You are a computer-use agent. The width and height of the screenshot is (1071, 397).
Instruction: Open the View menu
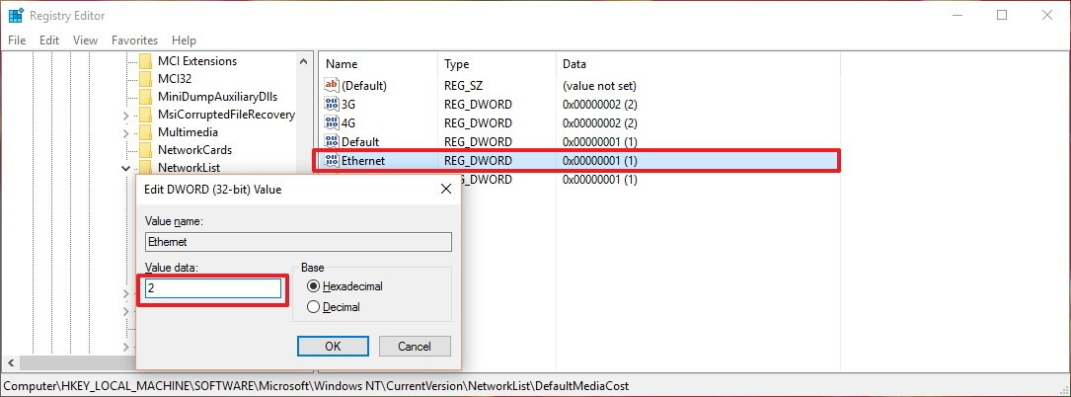point(85,40)
